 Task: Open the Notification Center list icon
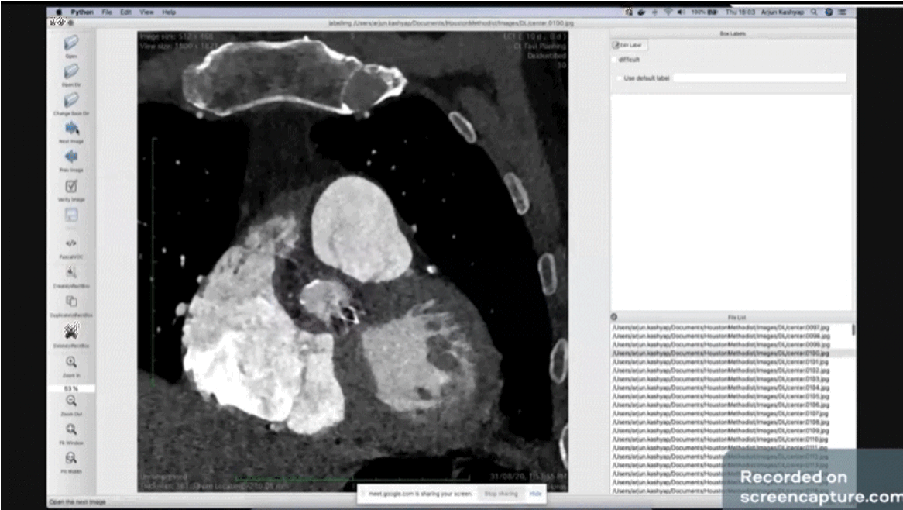843,12
